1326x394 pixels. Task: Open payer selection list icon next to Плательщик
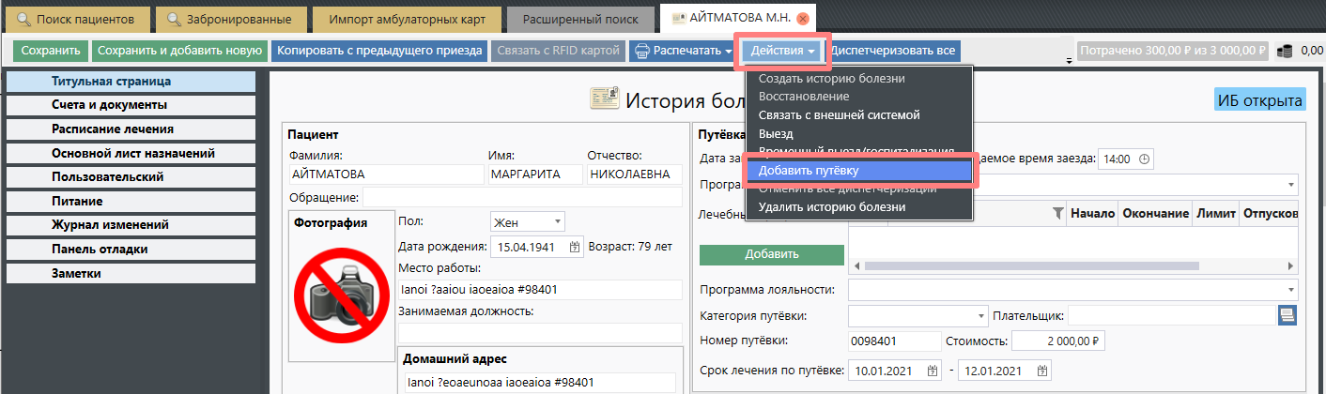click(1287, 315)
